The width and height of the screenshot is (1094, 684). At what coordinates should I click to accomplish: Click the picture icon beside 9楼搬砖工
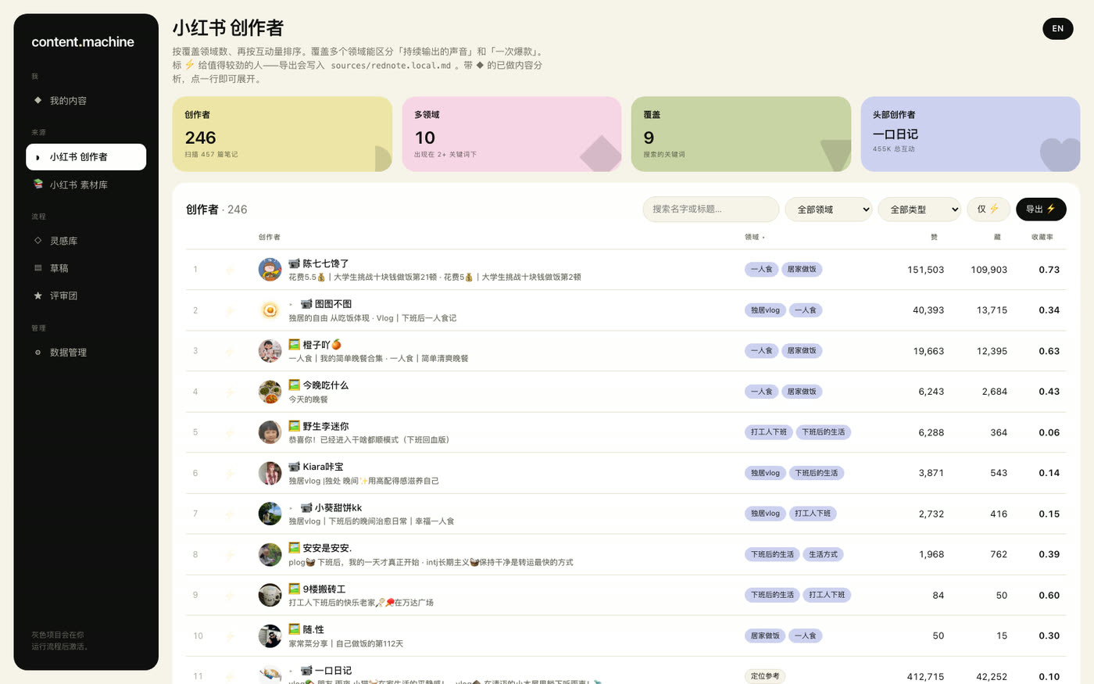295,589
